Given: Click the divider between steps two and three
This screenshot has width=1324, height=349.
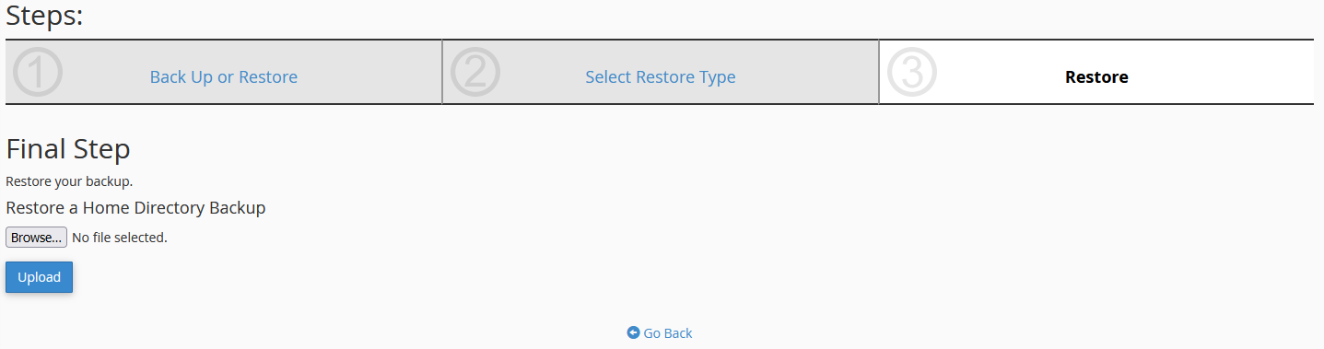Looking at the screenshot, I should pyautogui.click(x=879, y=72).
